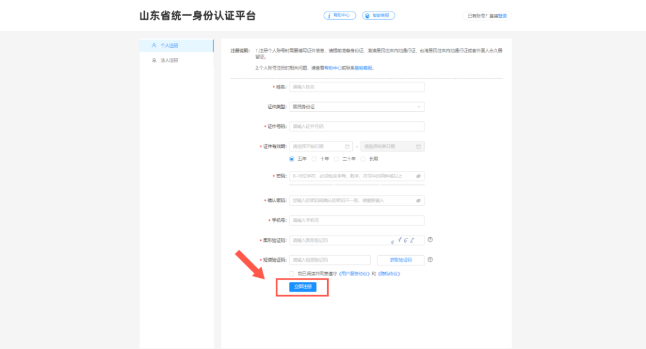Screen dimensions: 646x349
Task: Check the agreement checkbox 我已阅读并同意遵守
Action: (292, 274)
